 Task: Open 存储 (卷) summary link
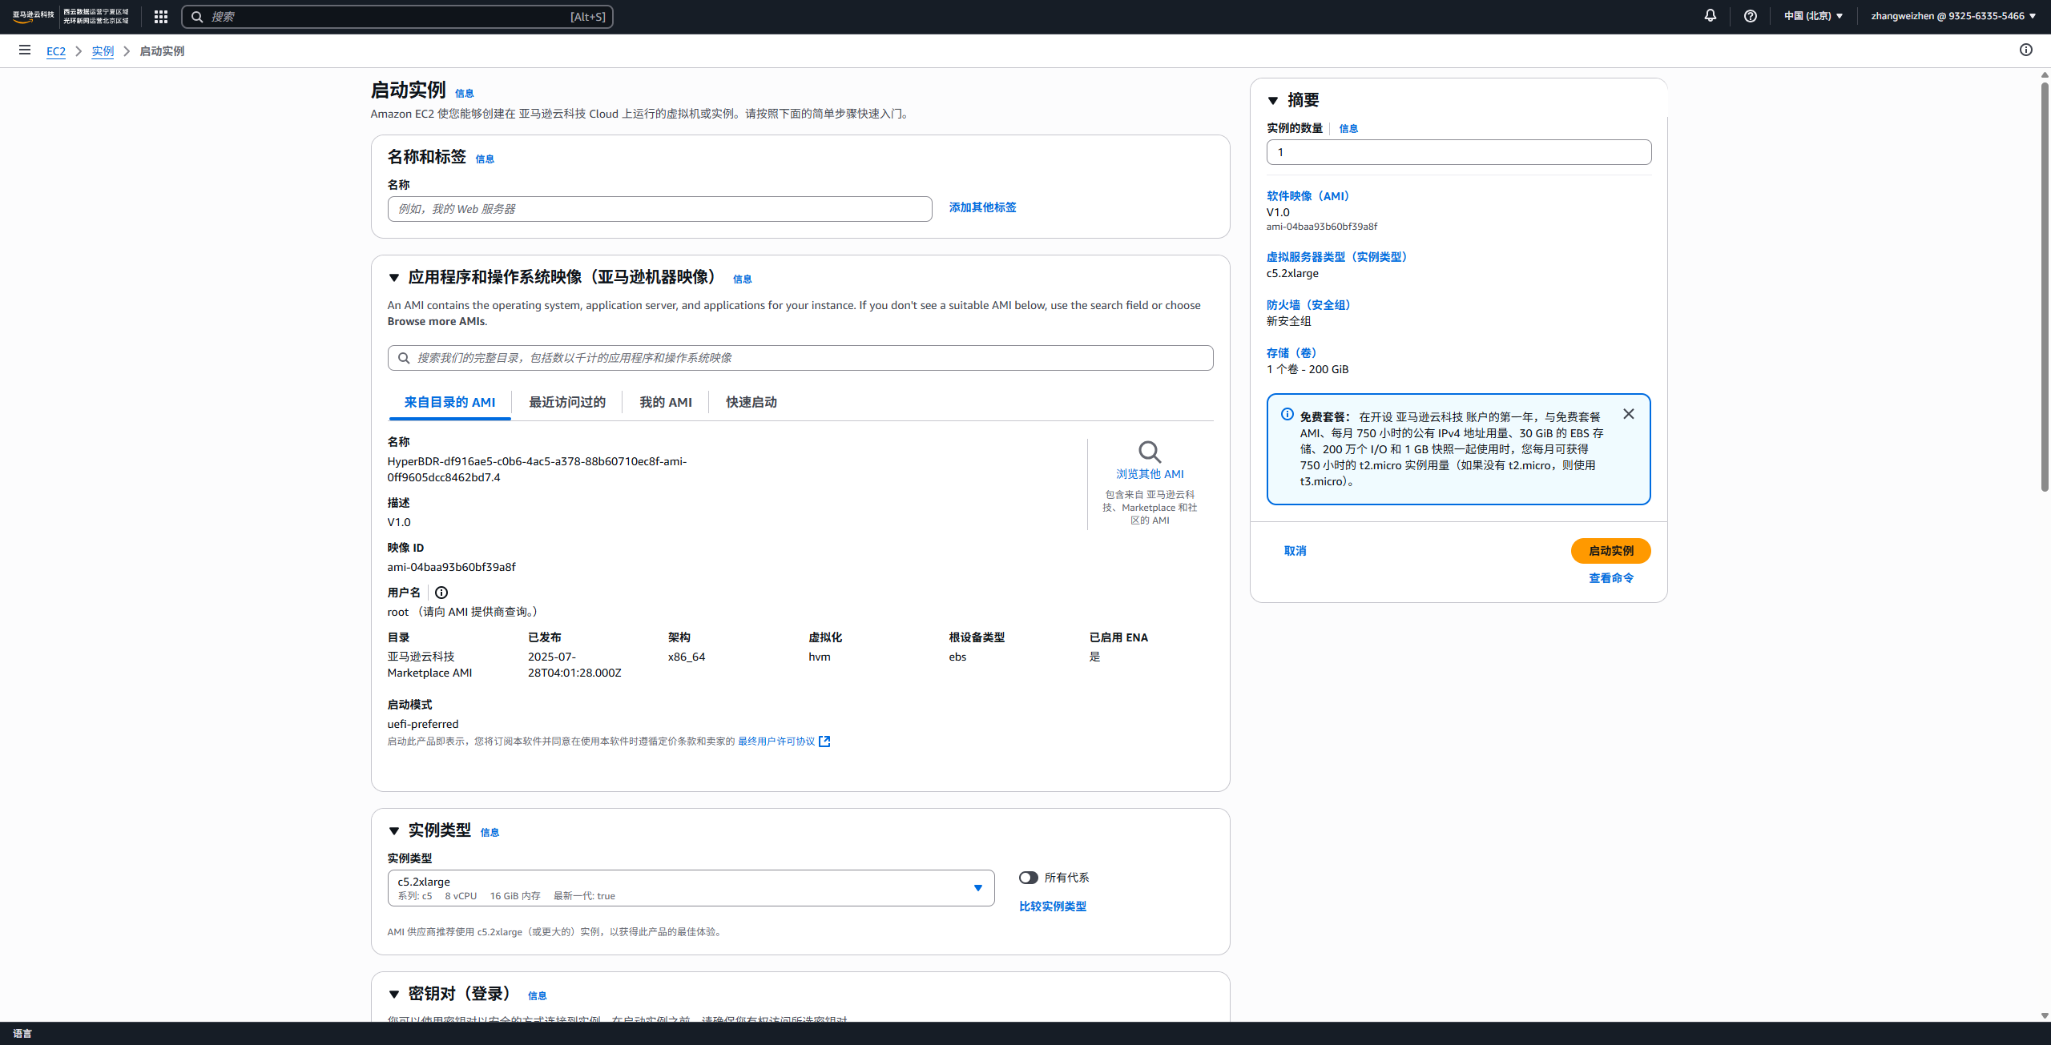coord(1294,353)
